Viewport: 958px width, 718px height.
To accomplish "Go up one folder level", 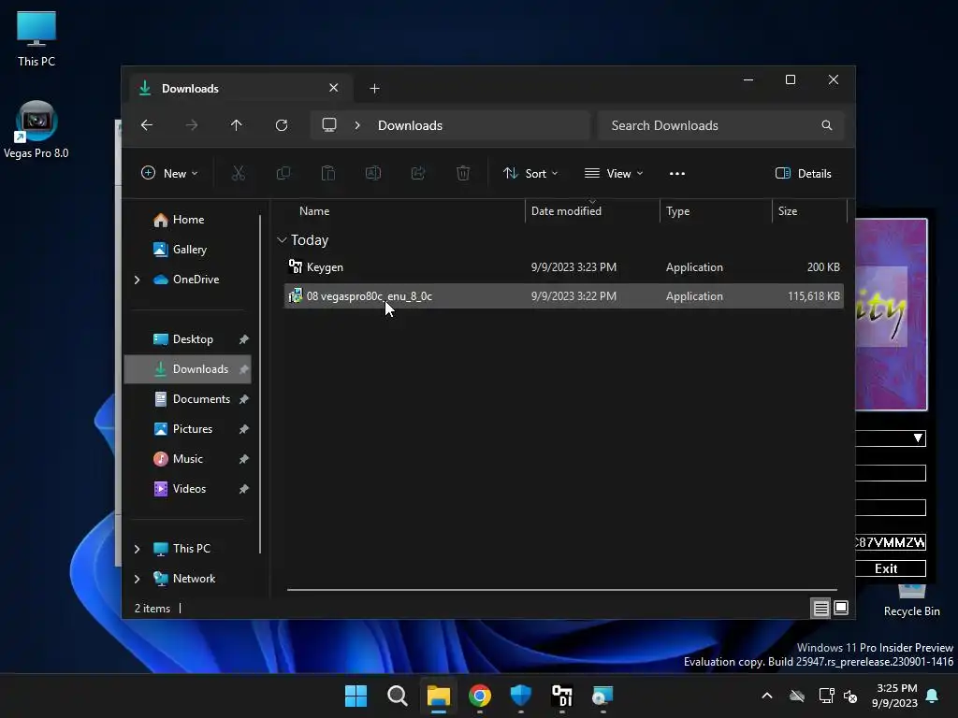I will (x=237, y=125).
